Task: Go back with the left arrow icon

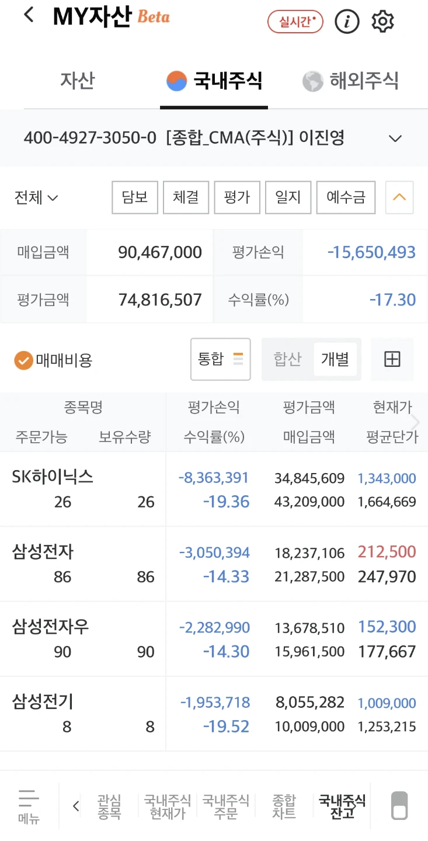Action: (29, 16)
